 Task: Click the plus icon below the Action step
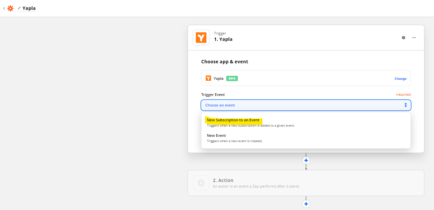(x=306, y=203)
